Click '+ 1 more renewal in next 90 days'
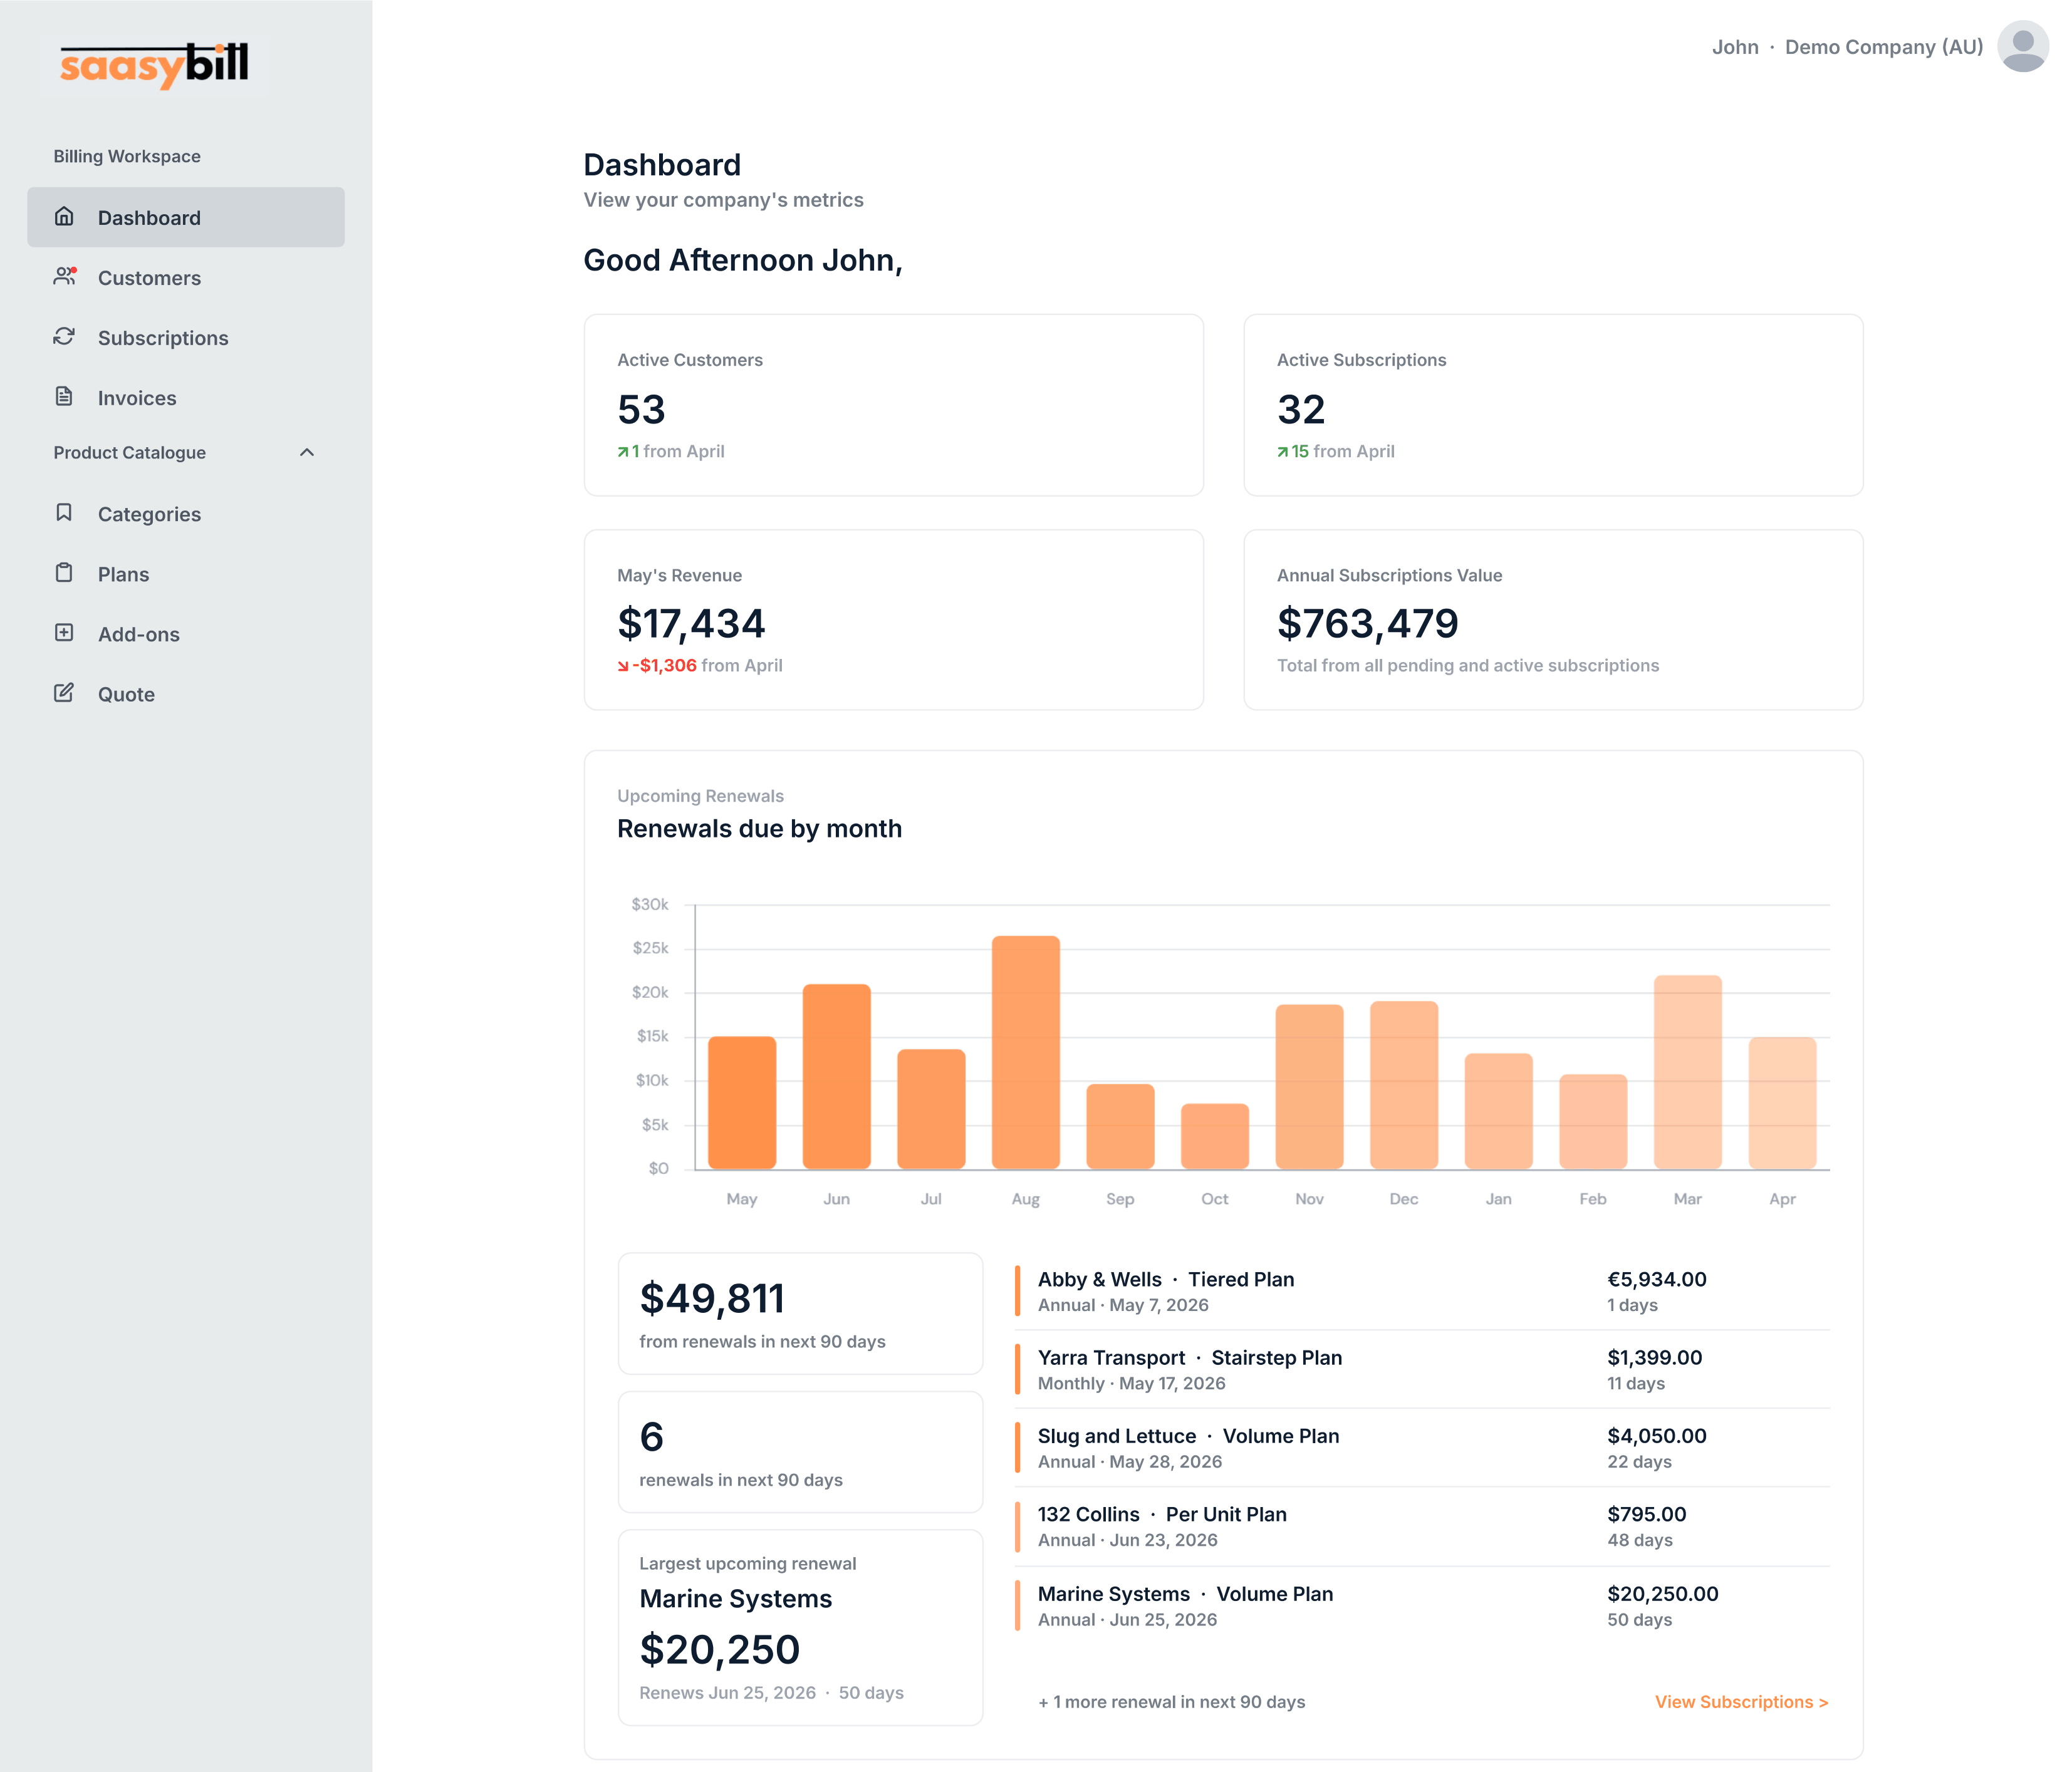The image size is (2072, 1772). (1171, 1702)
